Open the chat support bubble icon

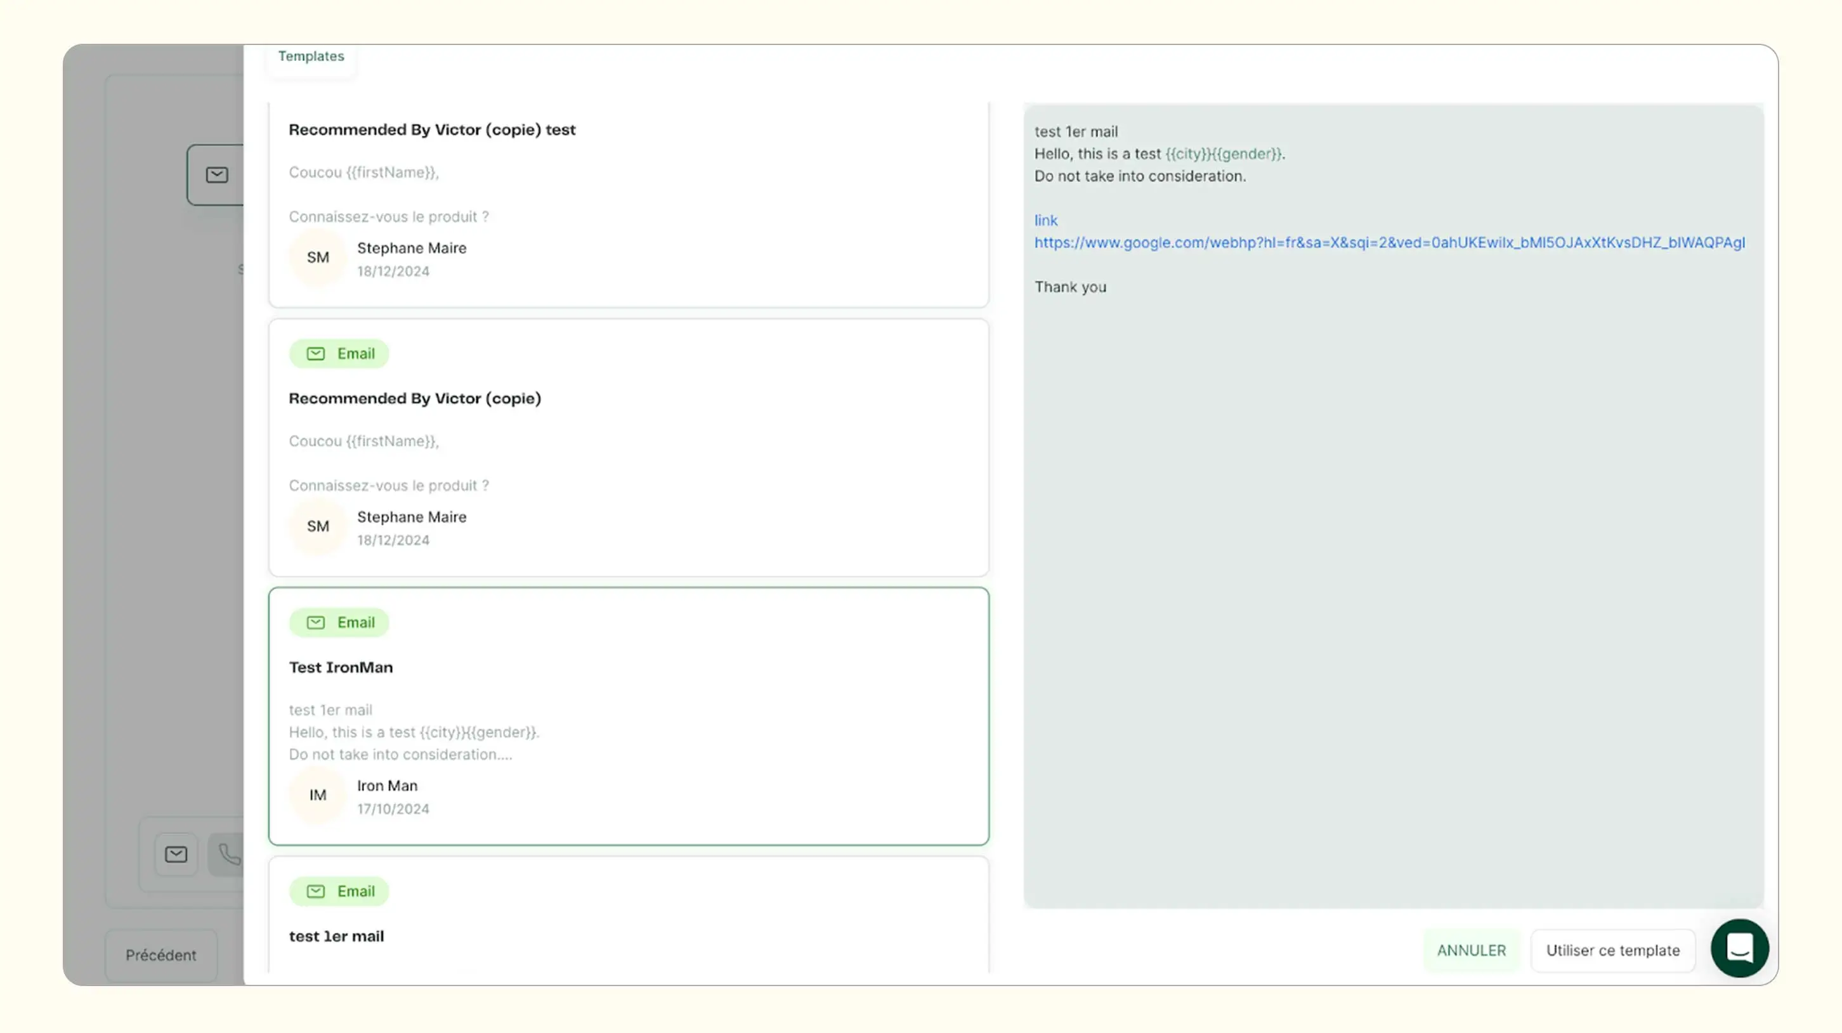click(1739, 948)
